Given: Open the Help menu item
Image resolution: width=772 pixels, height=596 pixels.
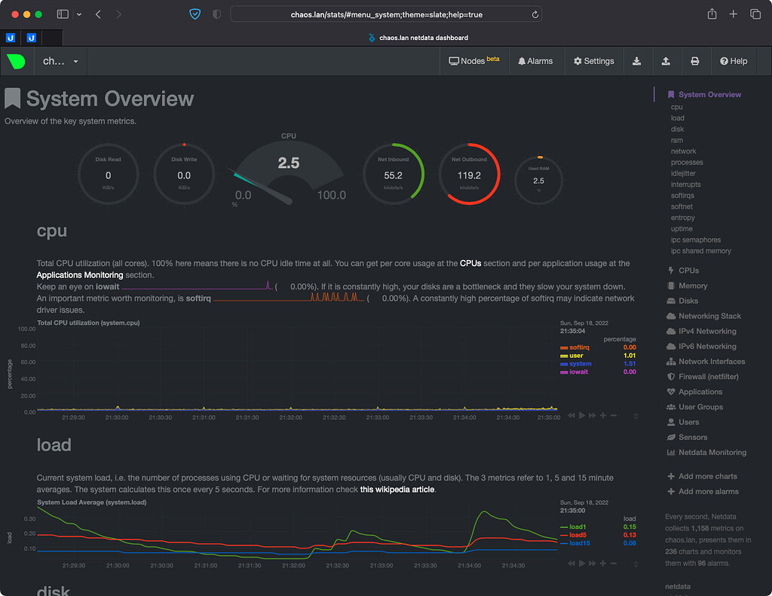Looking at the screenshot, I should (734, 61).
